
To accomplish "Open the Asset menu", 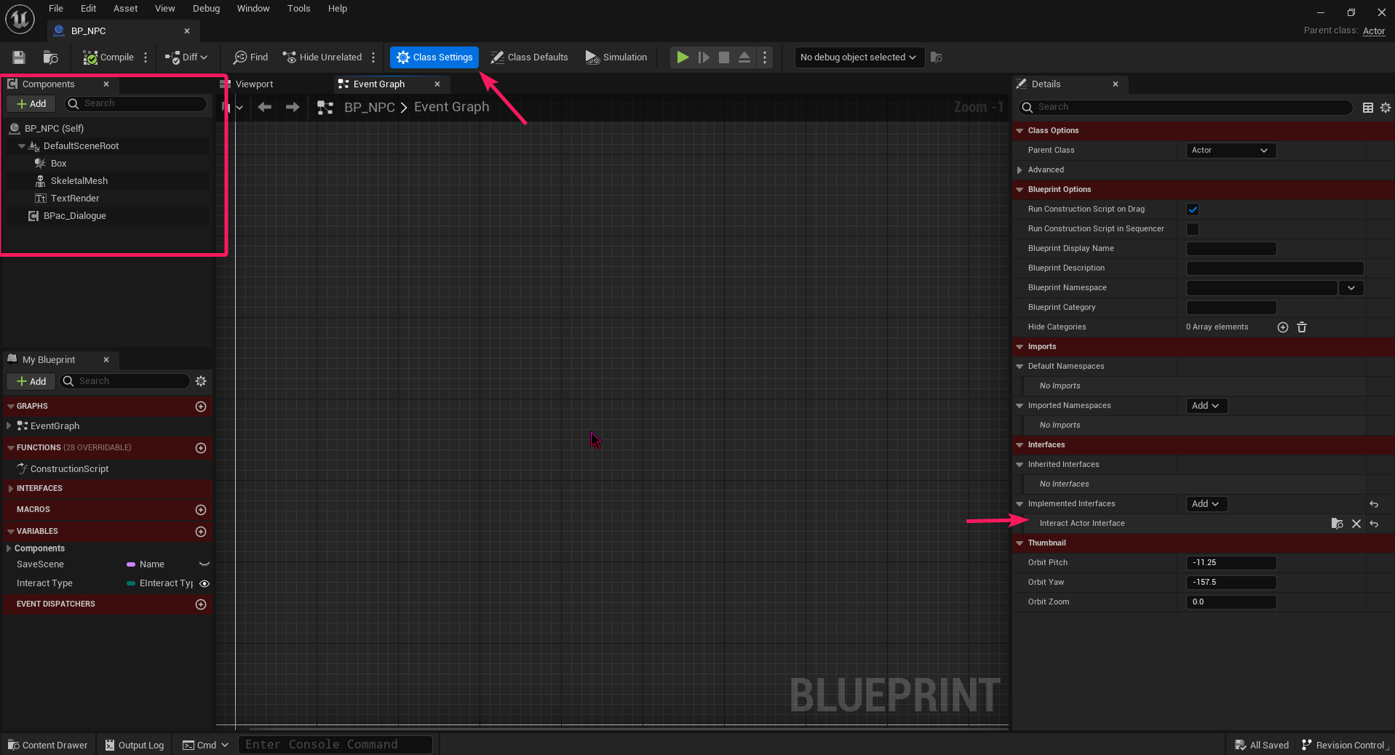I will 125,9.
